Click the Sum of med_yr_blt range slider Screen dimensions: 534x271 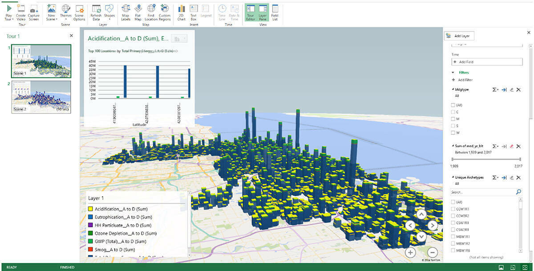(486, 159)
